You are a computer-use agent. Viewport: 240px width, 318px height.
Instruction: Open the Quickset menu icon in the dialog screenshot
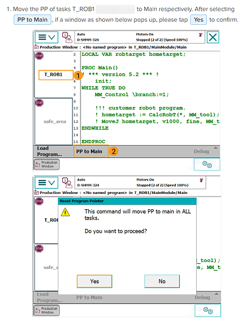click(208, 310)
